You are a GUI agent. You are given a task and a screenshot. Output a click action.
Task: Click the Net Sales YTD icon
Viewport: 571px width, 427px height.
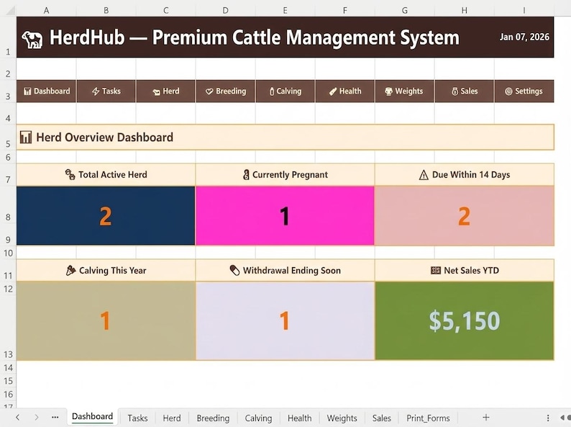coord(436,270)
